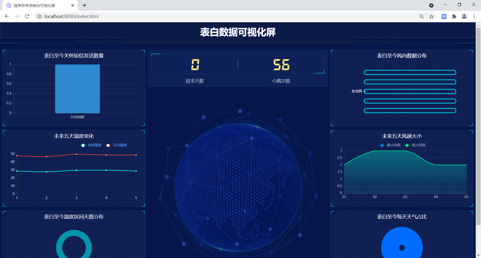This screenshot has height=258, width=481.
Task: Click the 追求天数 counter showing 0
Action: (195, 65)
